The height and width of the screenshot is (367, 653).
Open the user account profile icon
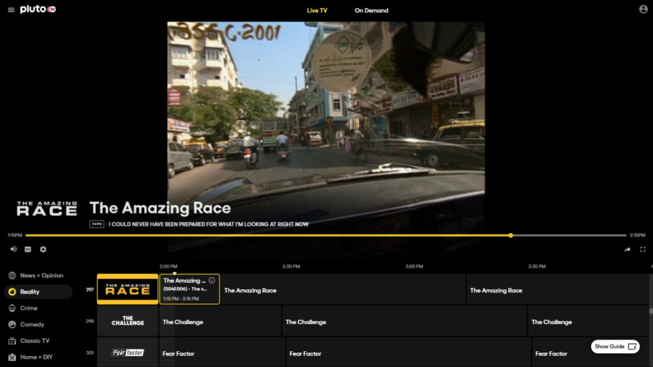coord(643,9)
